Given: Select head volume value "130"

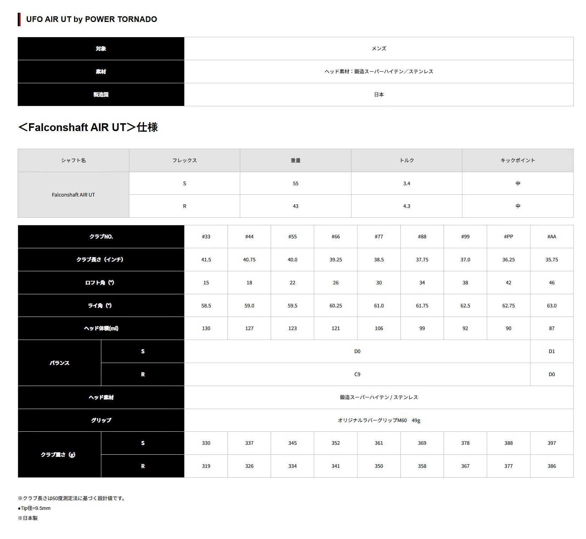Looking at the screenshot, I should pos(206,328).
